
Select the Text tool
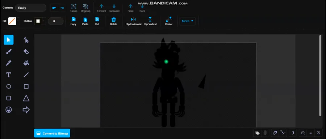point(9,75)
